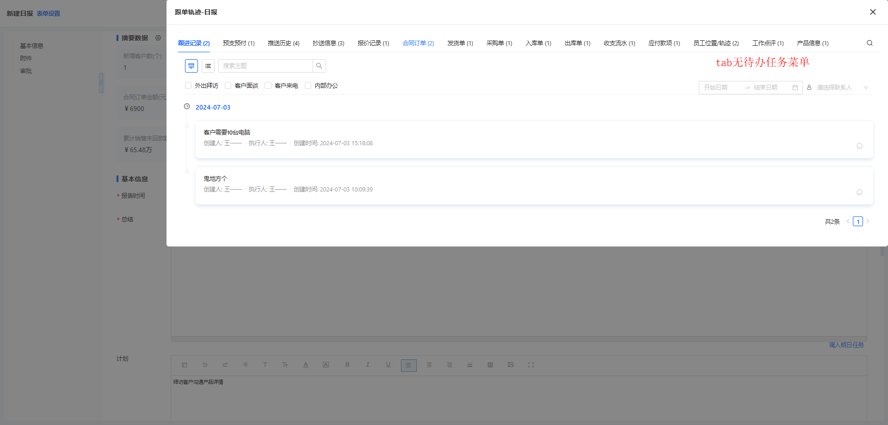Go to next page arrow
This screenshot has height=425, width=888.
[868, 222]
